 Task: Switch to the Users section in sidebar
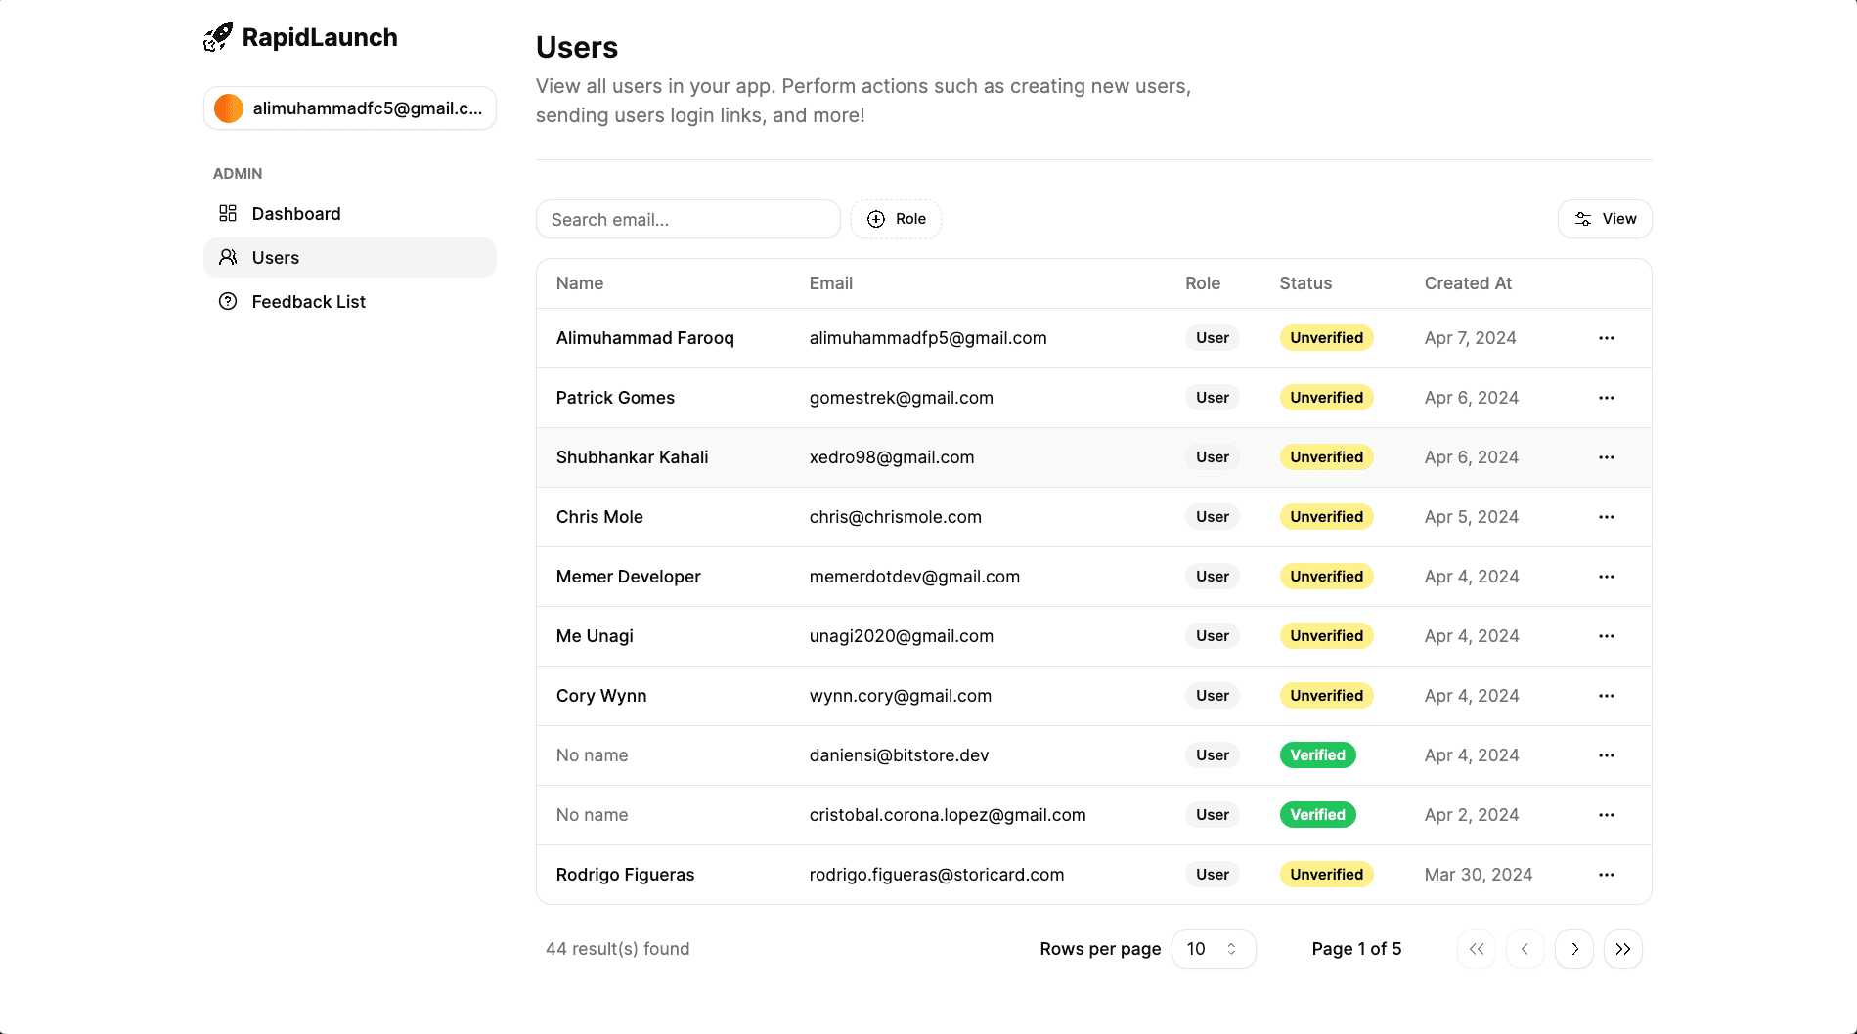275,257
